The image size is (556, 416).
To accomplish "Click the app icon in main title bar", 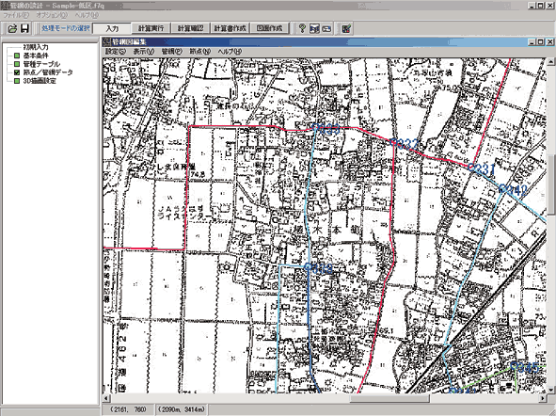I will (x=5, y=6).
